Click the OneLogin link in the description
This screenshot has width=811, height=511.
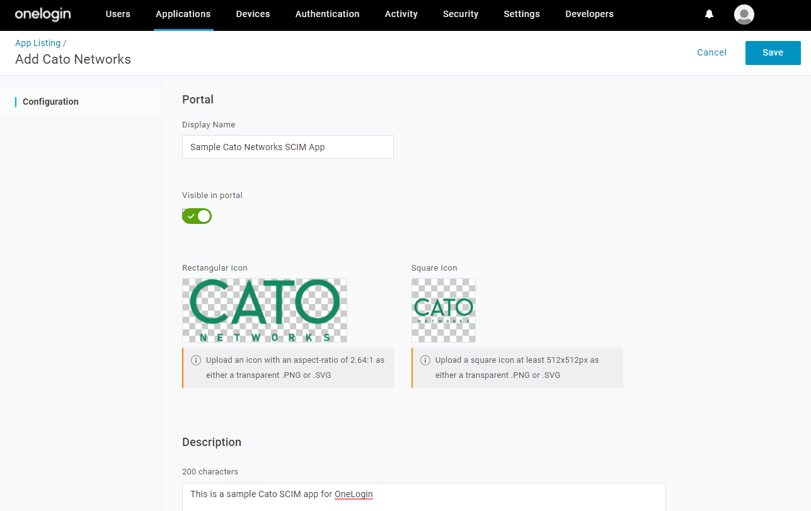tap(354, 494)
